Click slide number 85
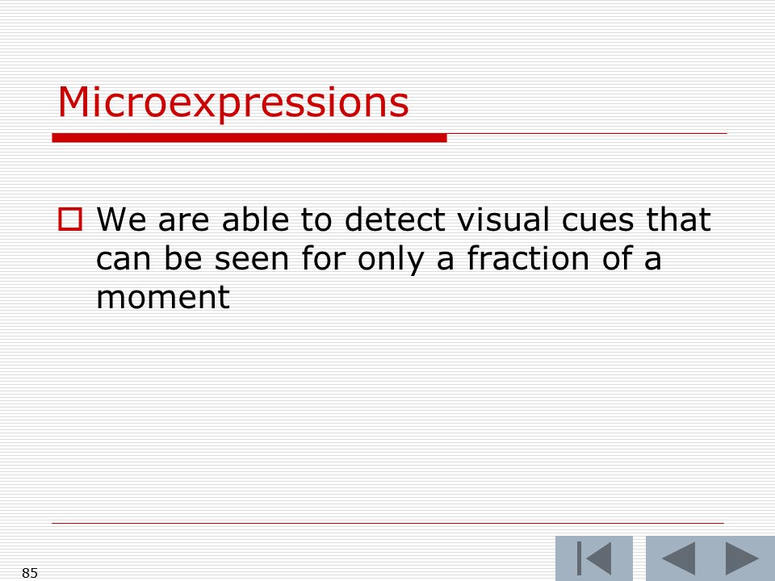 (30, 573)
